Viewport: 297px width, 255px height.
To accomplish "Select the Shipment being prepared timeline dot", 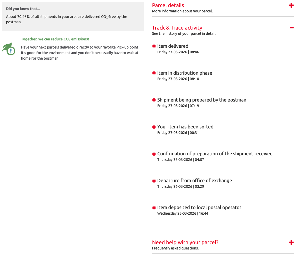I will pos(154,100).
